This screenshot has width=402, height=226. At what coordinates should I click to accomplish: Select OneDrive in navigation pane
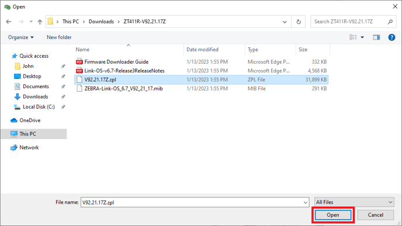[30, 120]
